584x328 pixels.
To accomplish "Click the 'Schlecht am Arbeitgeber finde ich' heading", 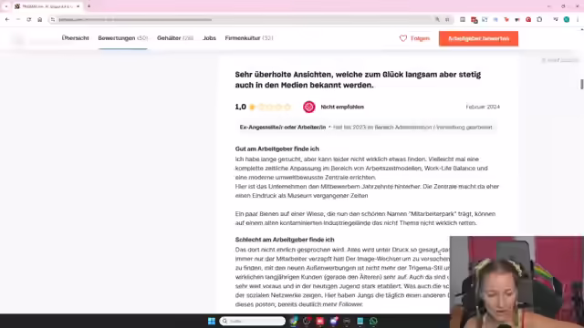I will tap(285, 240).
